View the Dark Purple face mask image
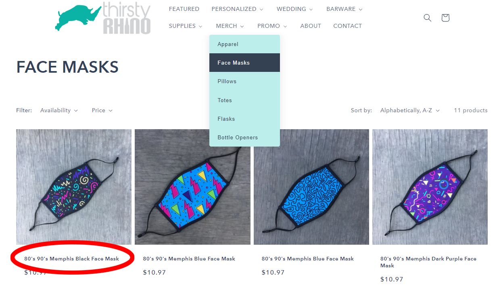This screenshot has height=298, width=501. click(430, 187)
